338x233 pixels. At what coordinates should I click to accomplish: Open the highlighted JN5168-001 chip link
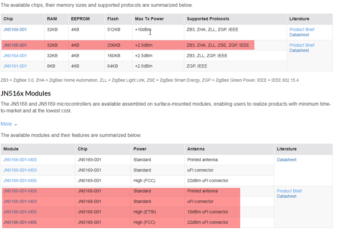(15, 45)
